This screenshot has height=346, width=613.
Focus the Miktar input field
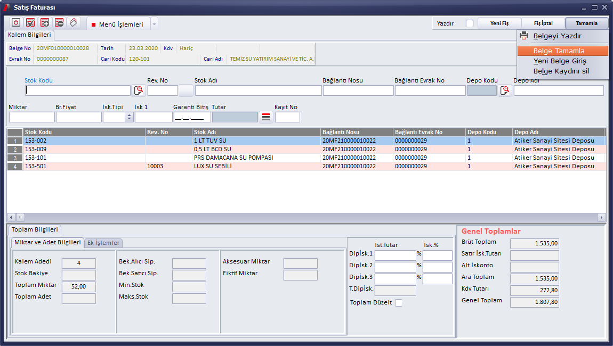point(31,117)
